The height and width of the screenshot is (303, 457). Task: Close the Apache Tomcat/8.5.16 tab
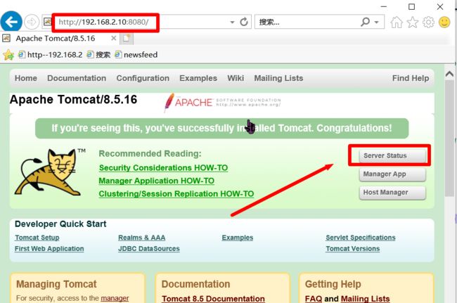tap(114, 38)
